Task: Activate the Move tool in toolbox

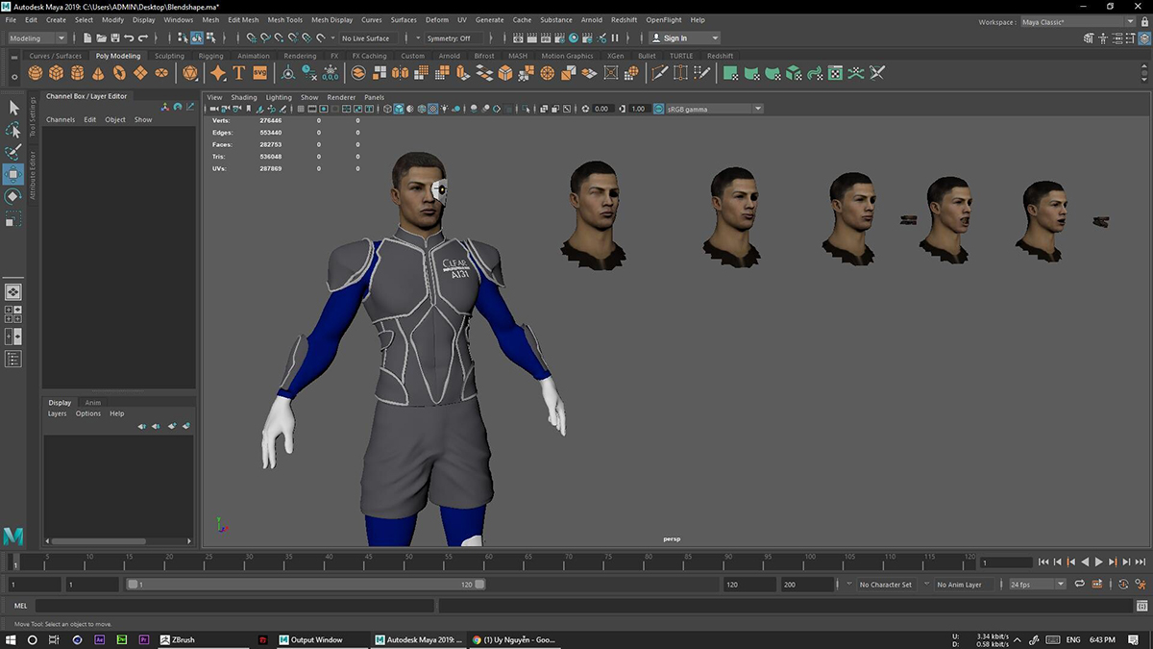Action: pos(13,174)
